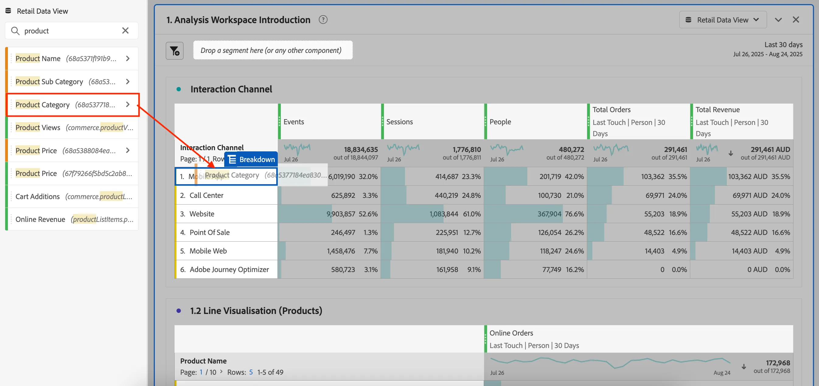
Task: Select the Cart Additions metric
Action: pyautogui.click(x=72, y=196)
